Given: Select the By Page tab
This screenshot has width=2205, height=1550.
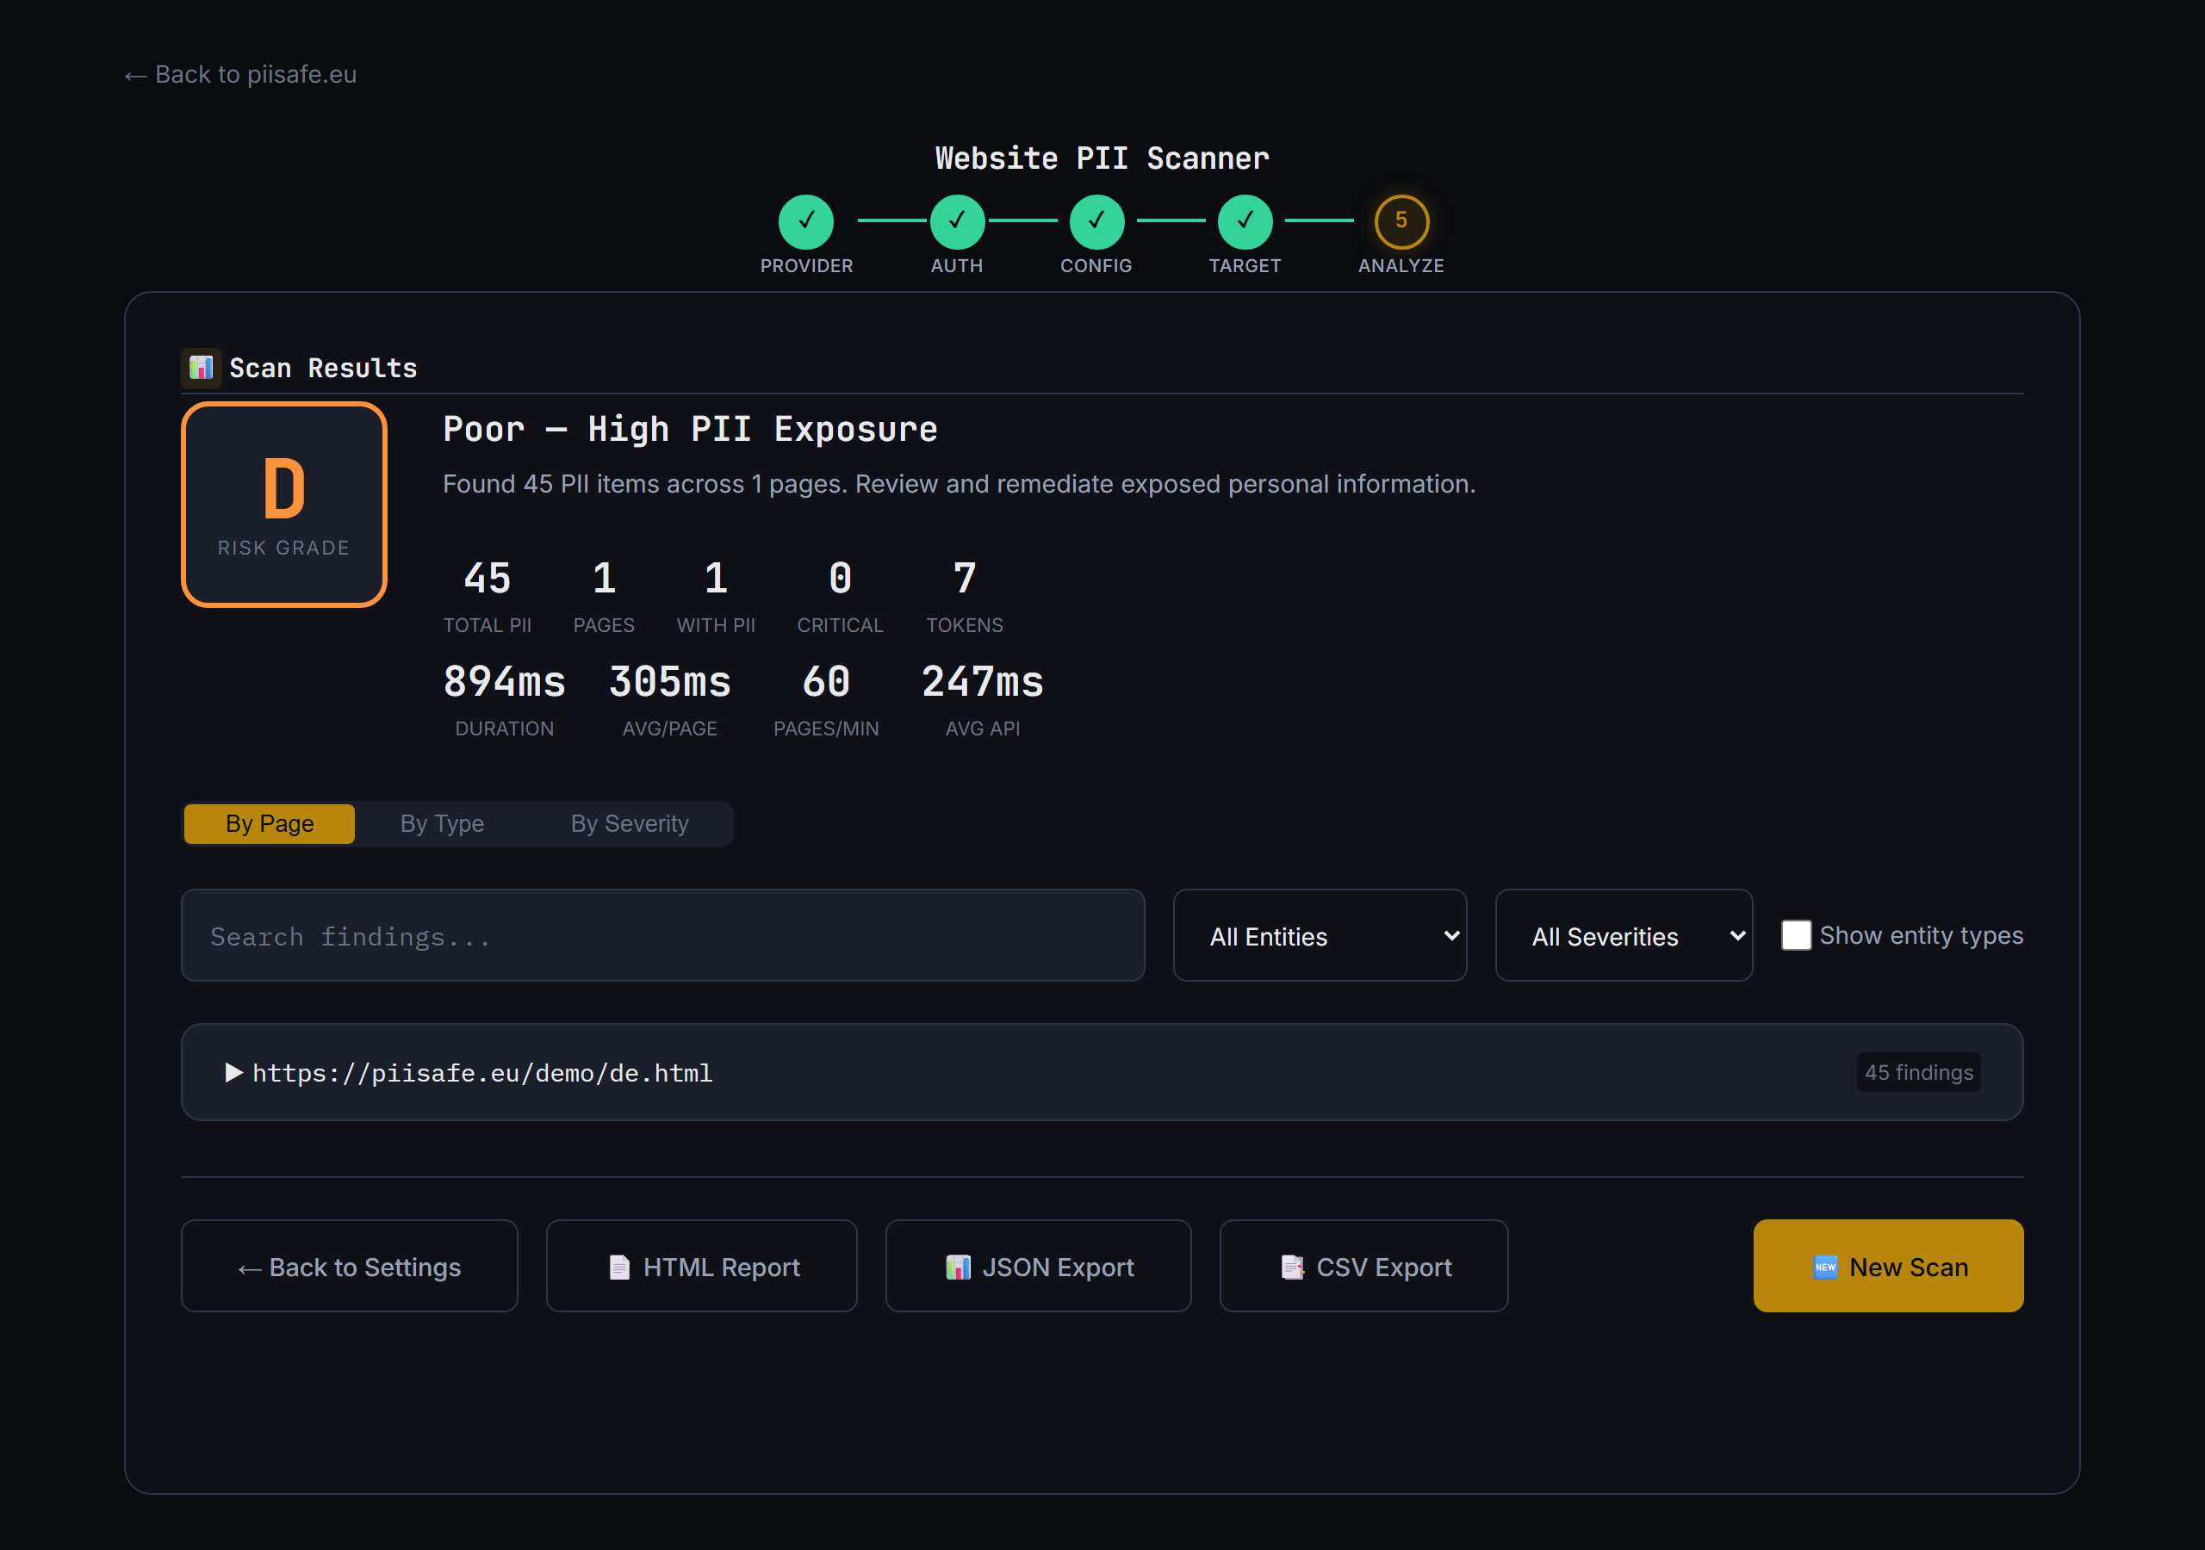Looking at the screenshot, I should [x=270, y=824].
